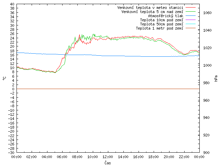220x165 pixels.
Task: Click the legend label 'Teplota 1 metr pod zemí'
Action: coord(159,28)
